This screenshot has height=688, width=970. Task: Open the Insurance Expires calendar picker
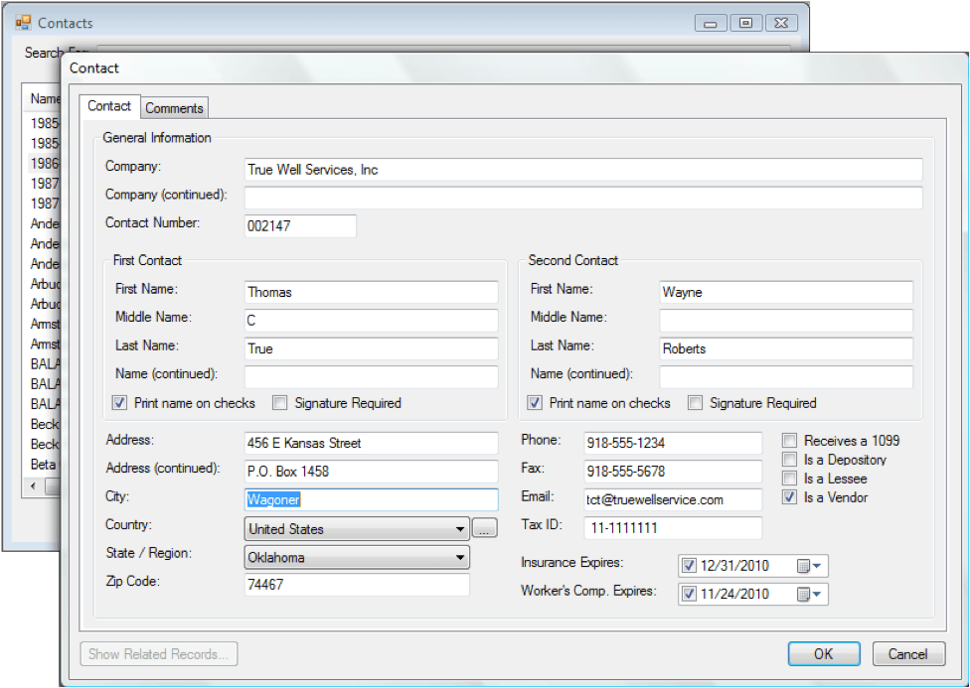pyautogui.click(x=809, y=566)
